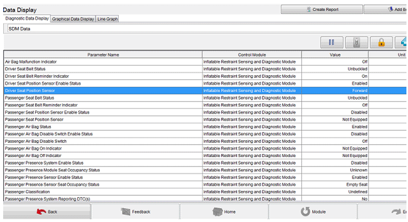
Task: Sort by Parameter Name column header
Action: pos(103,55)
